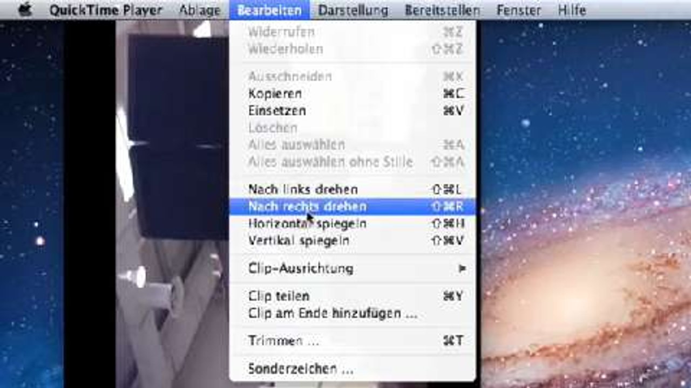Choose Trimmen from the menu
The height and width of the screenshot is (388, 691).
tap(353, 341)
